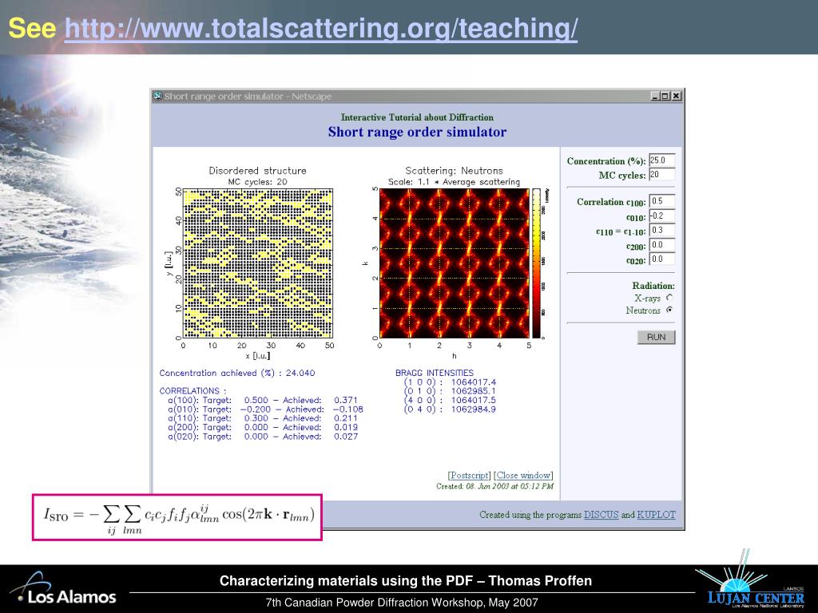Click the intensity color scale bar

[x=536, y=263]
